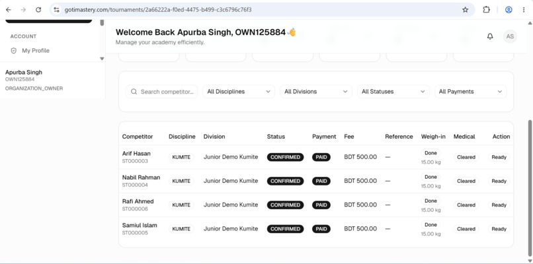
Task: Click the Payment column header
Action: pos(324,137)
